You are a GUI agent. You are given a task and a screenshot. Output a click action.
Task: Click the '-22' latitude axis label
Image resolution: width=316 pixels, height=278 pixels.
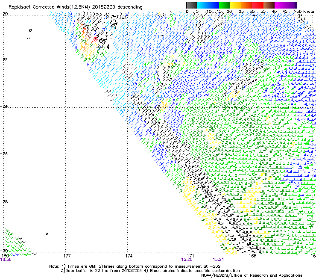click(4, 59)
